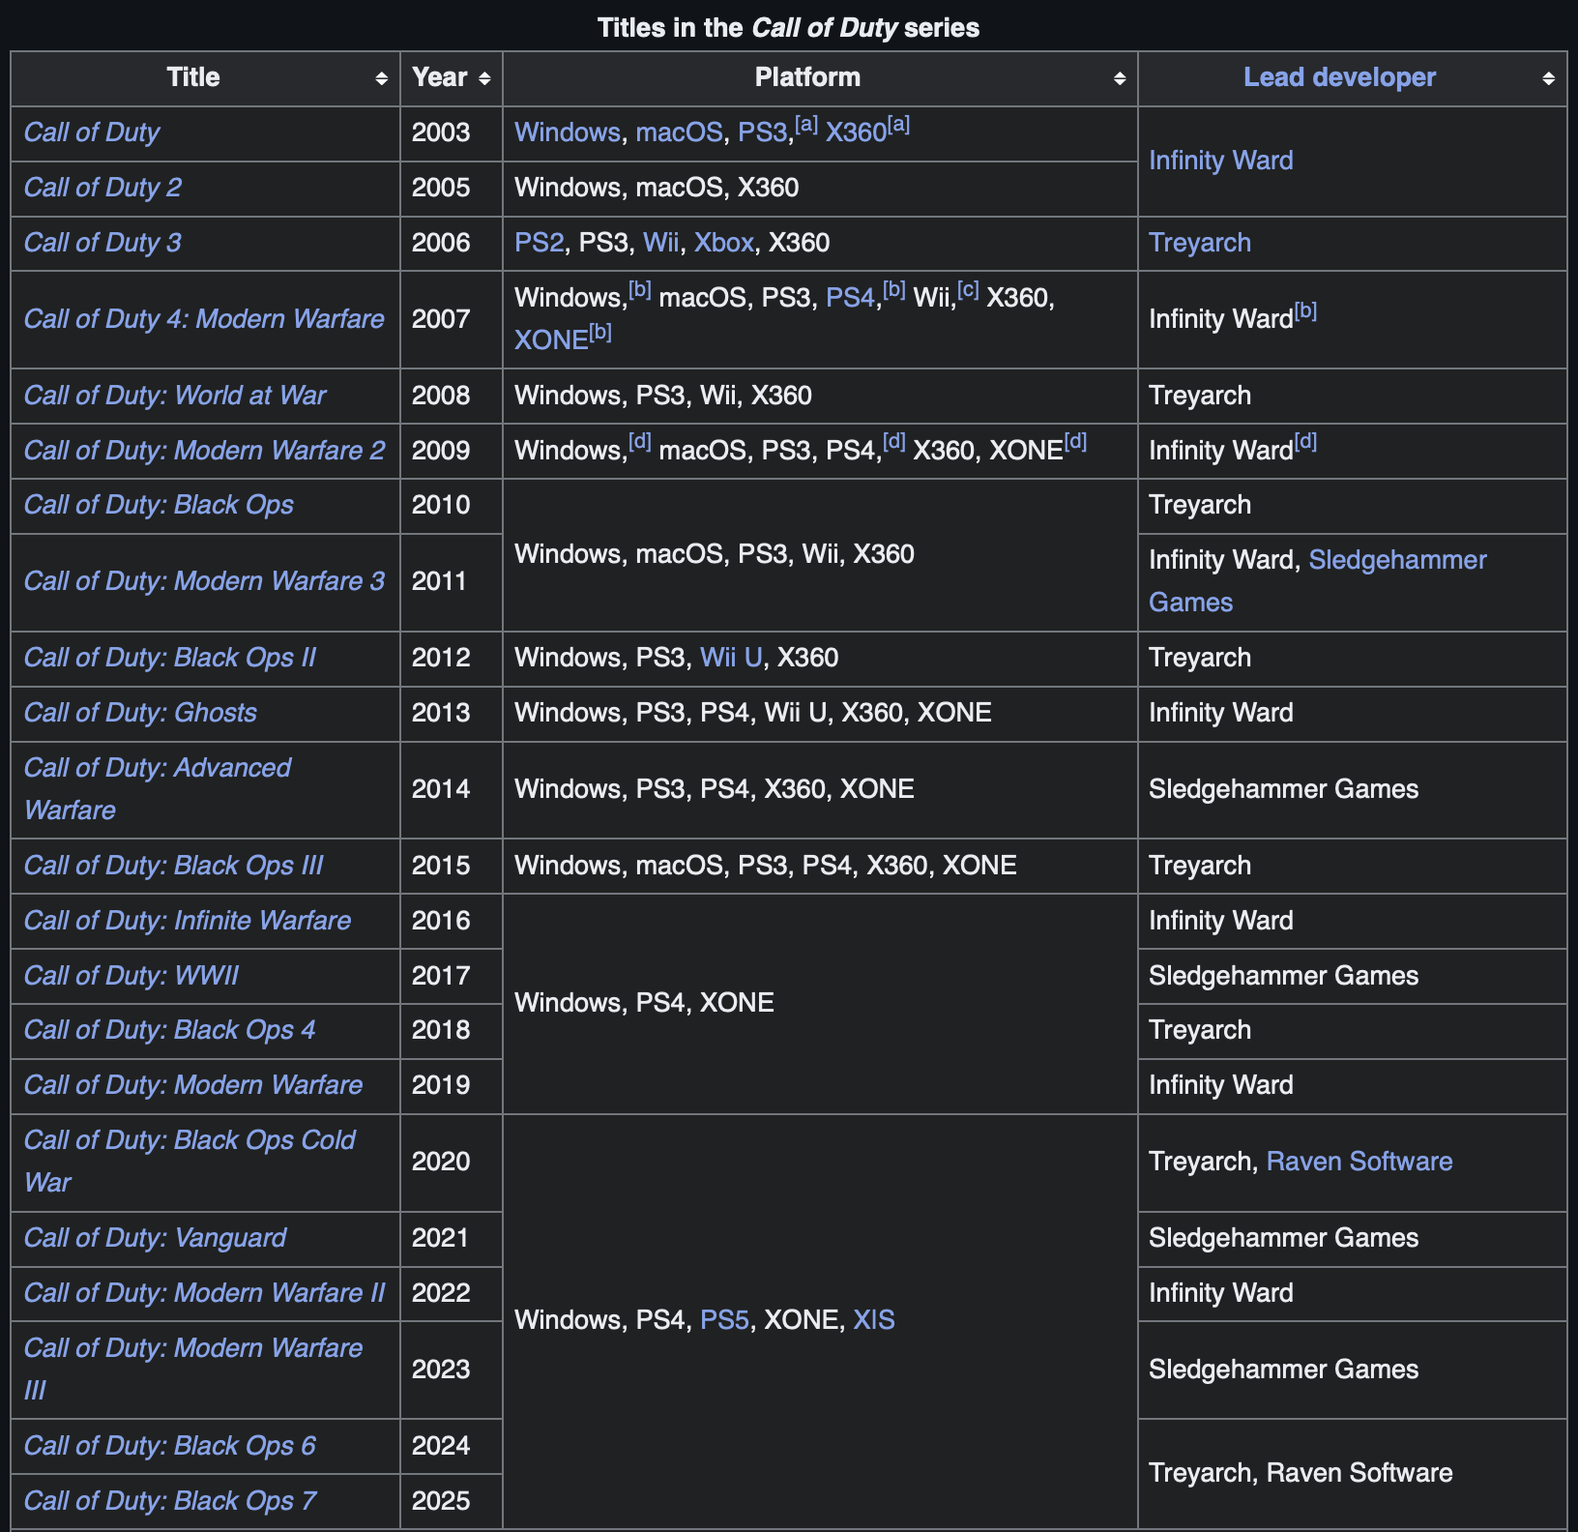Follow the Wii U link in Black Ops II row

pyautogui.click(x=731, y=658)
